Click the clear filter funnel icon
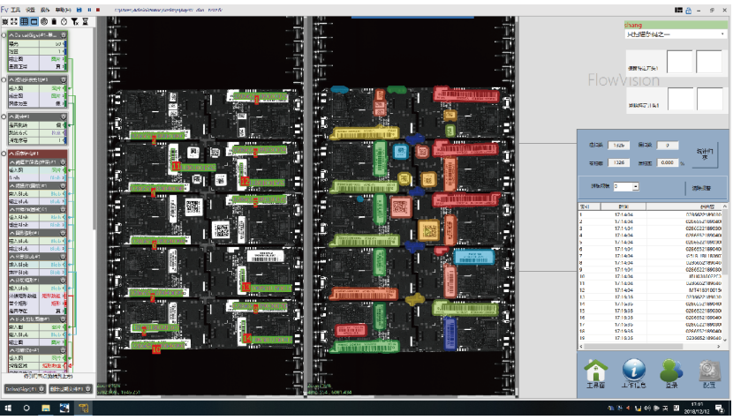The width and height of the screenshot is (733, 420). pyautogui.click(x=74, y=21)
